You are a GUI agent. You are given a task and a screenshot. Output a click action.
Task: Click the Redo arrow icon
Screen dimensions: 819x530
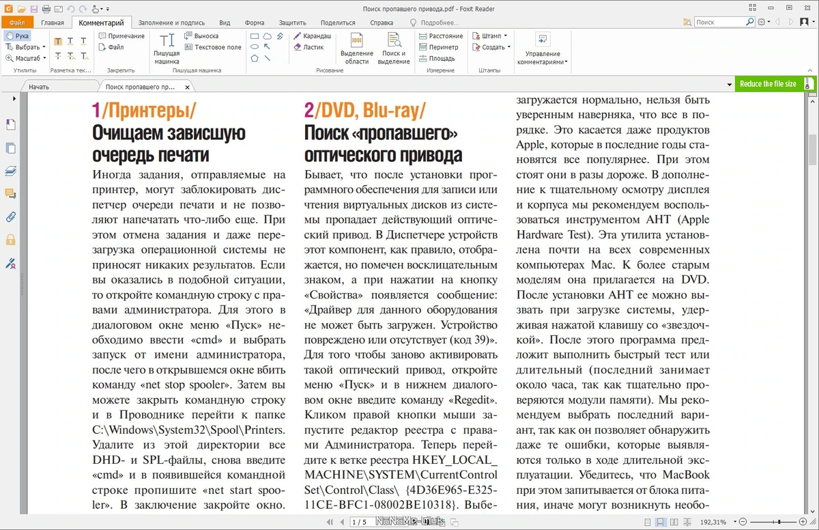pyautogui.click(x=83, y=9)
